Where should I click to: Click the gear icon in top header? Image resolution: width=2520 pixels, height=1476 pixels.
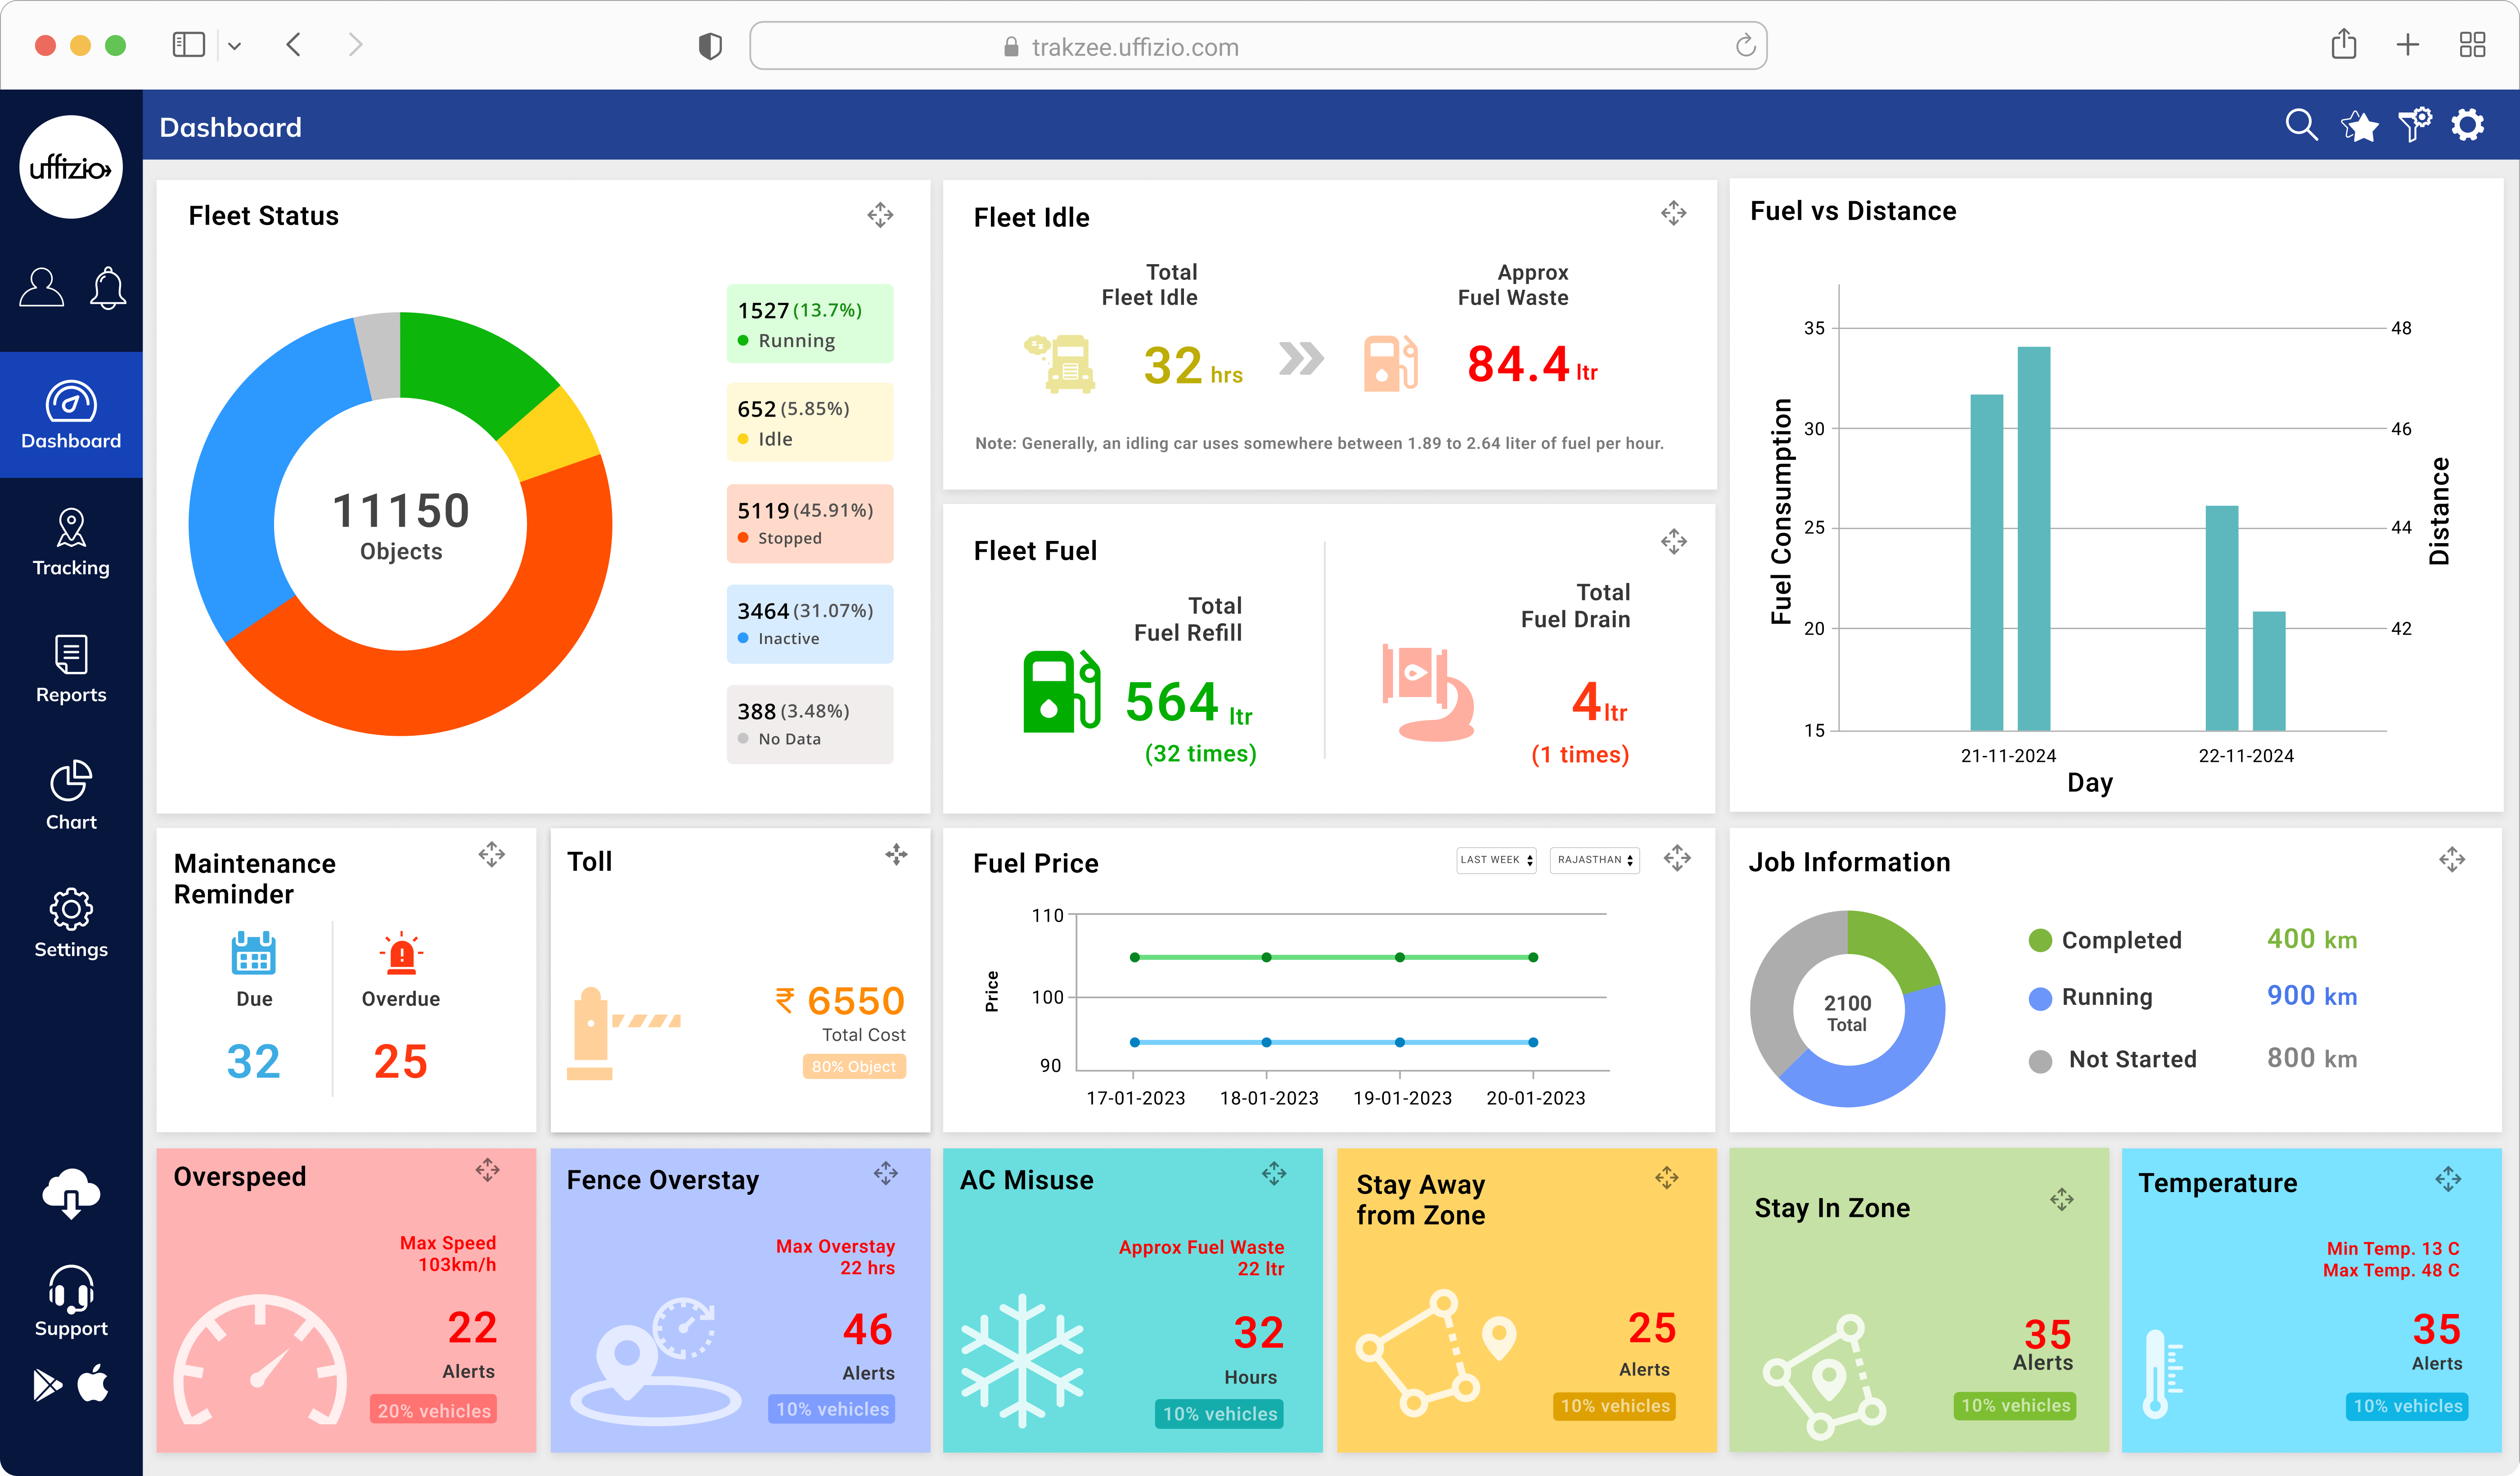point(2468,125)
